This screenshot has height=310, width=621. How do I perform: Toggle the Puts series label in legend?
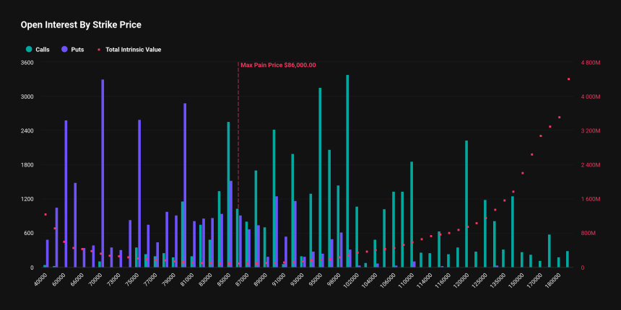coord(77,50)
